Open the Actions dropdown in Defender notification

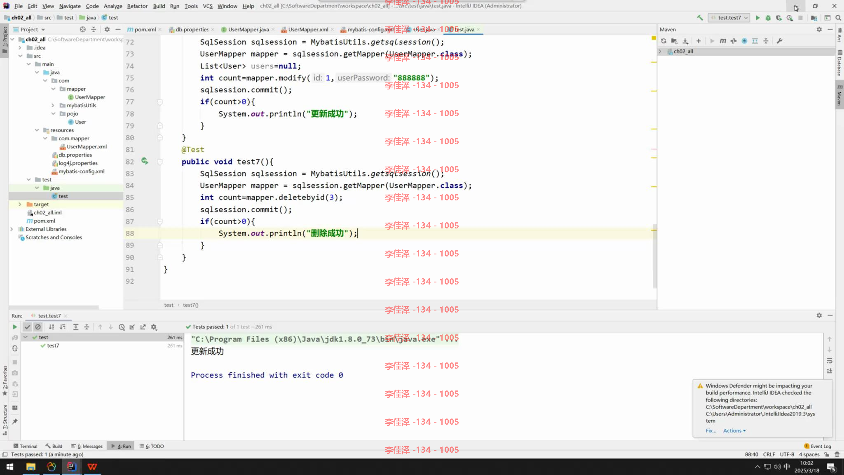click(x=734, y=430)
